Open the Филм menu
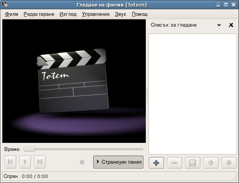Viewport: 239px width, 183px height. coord(12,14)
